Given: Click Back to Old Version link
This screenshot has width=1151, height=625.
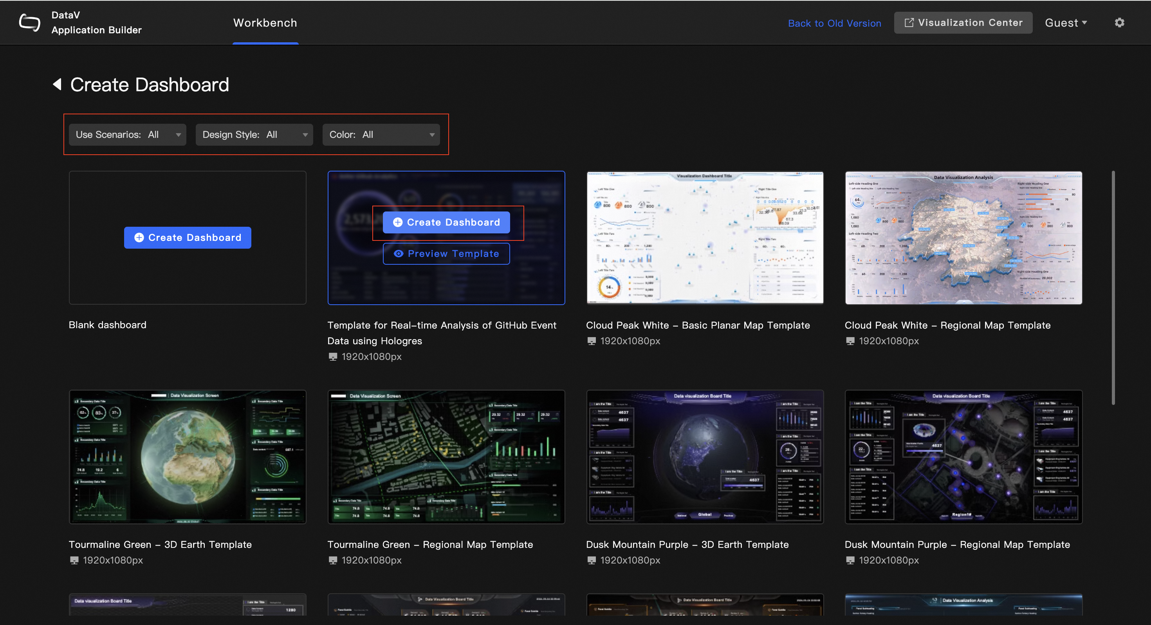Looking at the screenshot, I should point(834,23).
